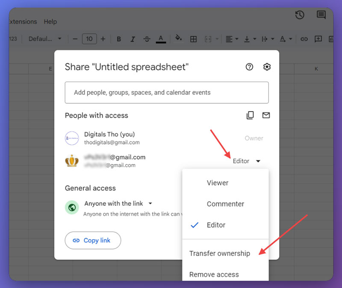This screenshot has height=288, width=342.
Task: Select the Viewer role
Action: tap(217, 182)
